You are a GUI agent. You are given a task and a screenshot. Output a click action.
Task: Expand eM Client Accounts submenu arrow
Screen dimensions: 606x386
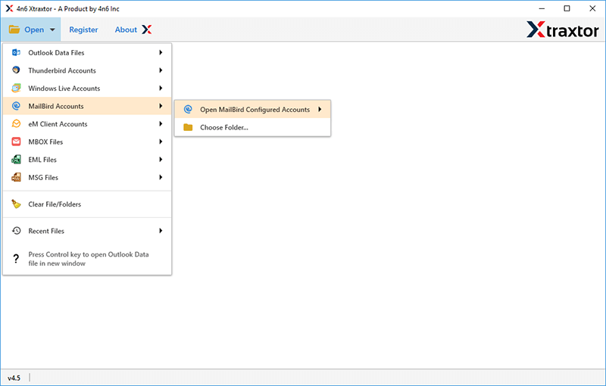(161, 123)
